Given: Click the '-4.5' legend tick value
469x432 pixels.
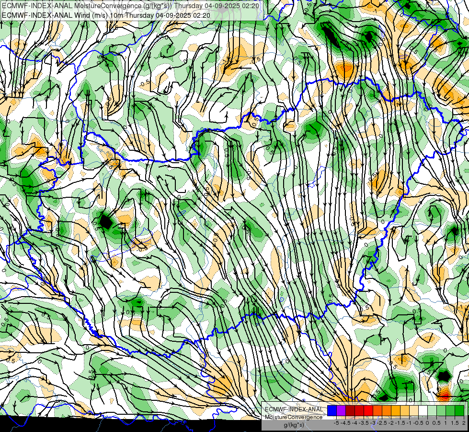Looking at the screenshot, I should [345, 423].
